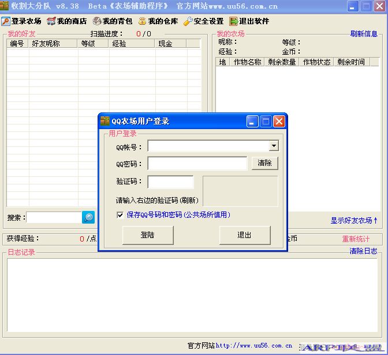This screenshot has height=355, width=388.
Task: Click 剩余数量 column header
Action: pyautogui.click(x=282, y=62)
